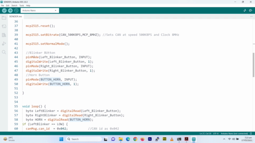
Task: Open the editor tab options ellipsis
Action: 251,17
